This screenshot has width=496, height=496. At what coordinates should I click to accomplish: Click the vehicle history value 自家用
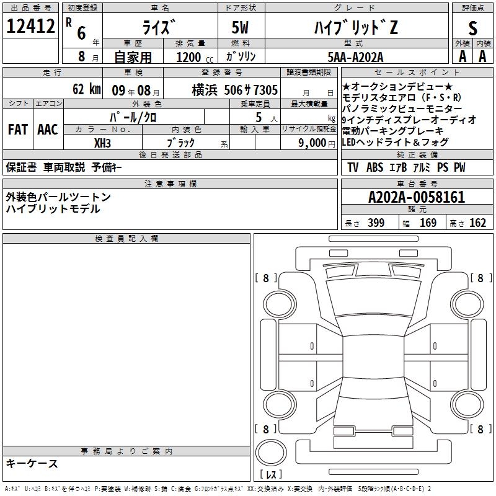coord(133,57)
